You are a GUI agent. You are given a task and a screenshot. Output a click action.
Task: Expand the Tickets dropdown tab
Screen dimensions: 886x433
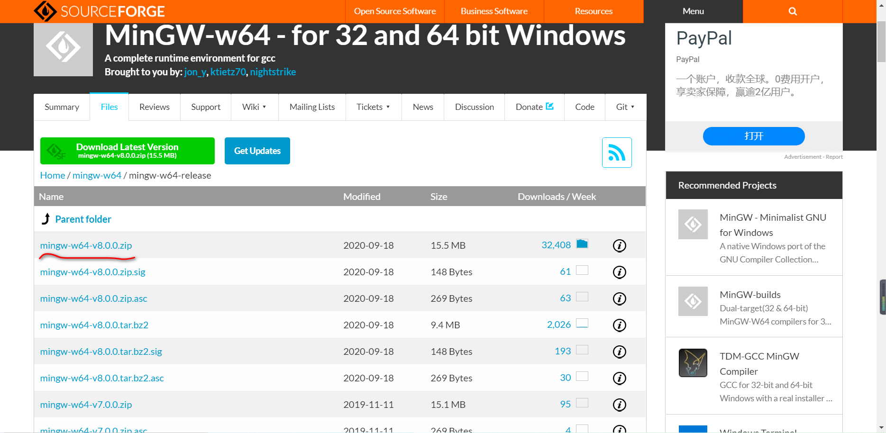point(374,107)
